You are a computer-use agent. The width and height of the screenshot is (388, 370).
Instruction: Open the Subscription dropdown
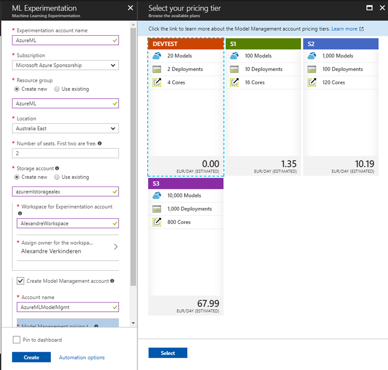point(65,65)
